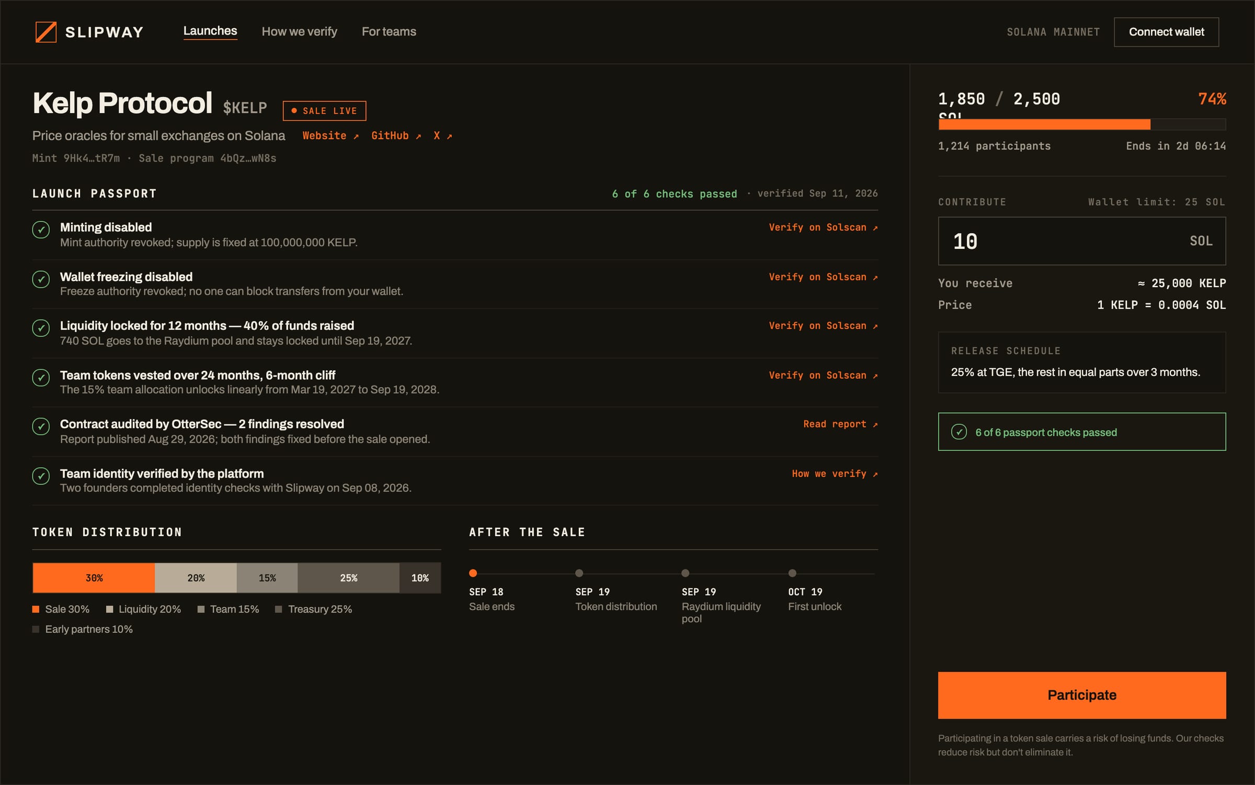This screenshot has width=1255, height=785.
Task: Click the Token distribution timeline dot
Action: [x=579, y=573]
